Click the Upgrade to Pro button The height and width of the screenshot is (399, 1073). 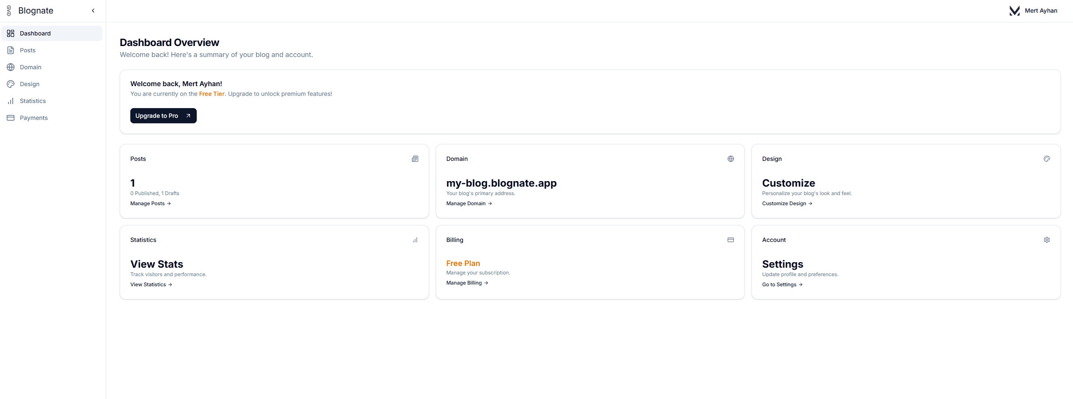(x=163, y=115)
